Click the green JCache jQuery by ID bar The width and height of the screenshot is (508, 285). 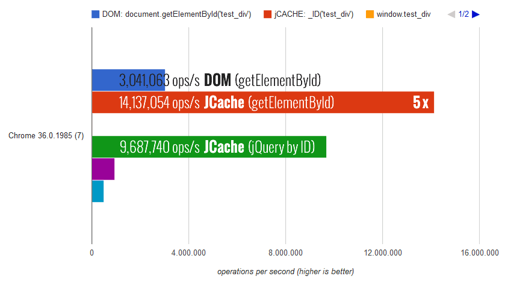209,147
